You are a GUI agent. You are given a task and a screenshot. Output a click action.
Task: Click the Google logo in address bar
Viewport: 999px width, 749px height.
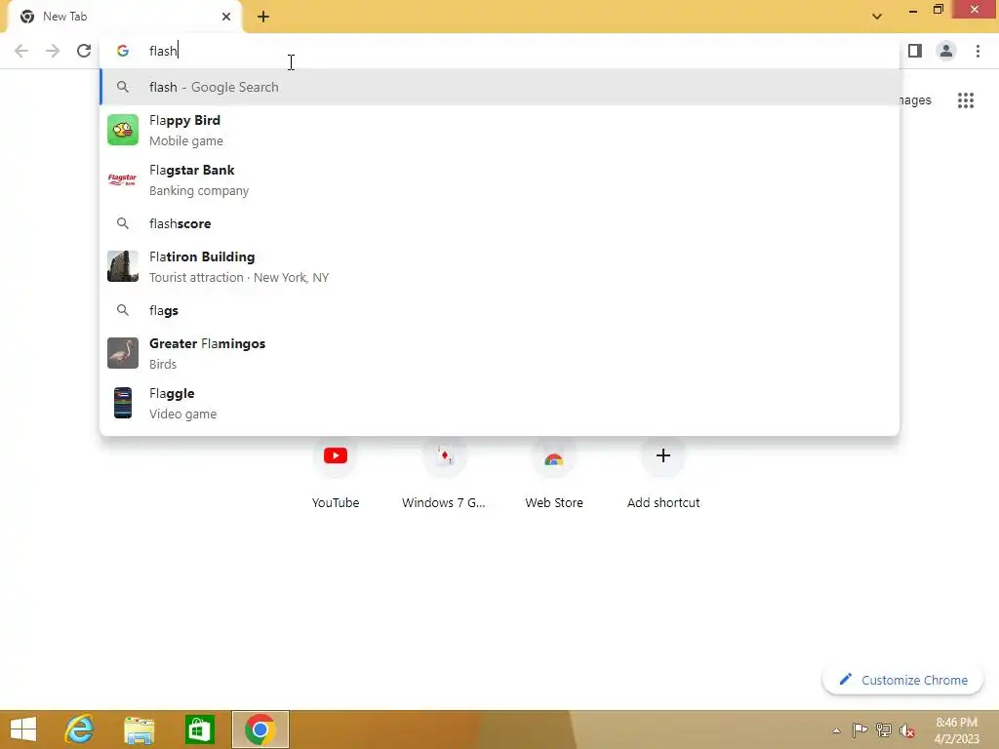(123, 51)
